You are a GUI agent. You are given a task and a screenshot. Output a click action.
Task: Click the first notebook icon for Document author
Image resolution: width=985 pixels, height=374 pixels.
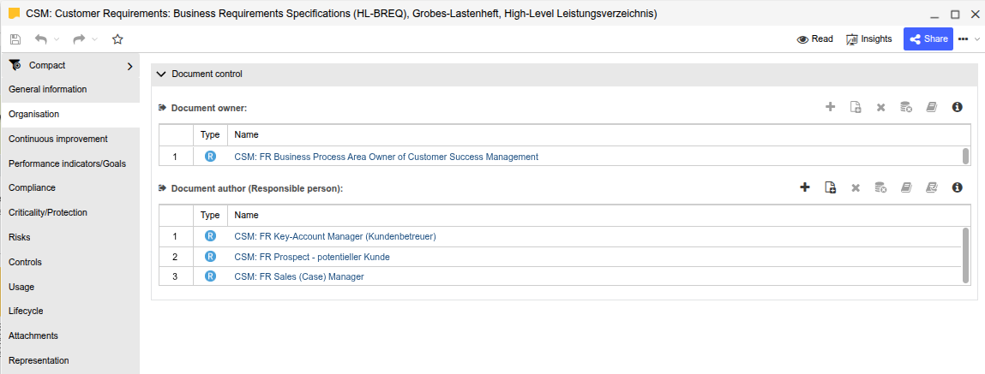906,187
